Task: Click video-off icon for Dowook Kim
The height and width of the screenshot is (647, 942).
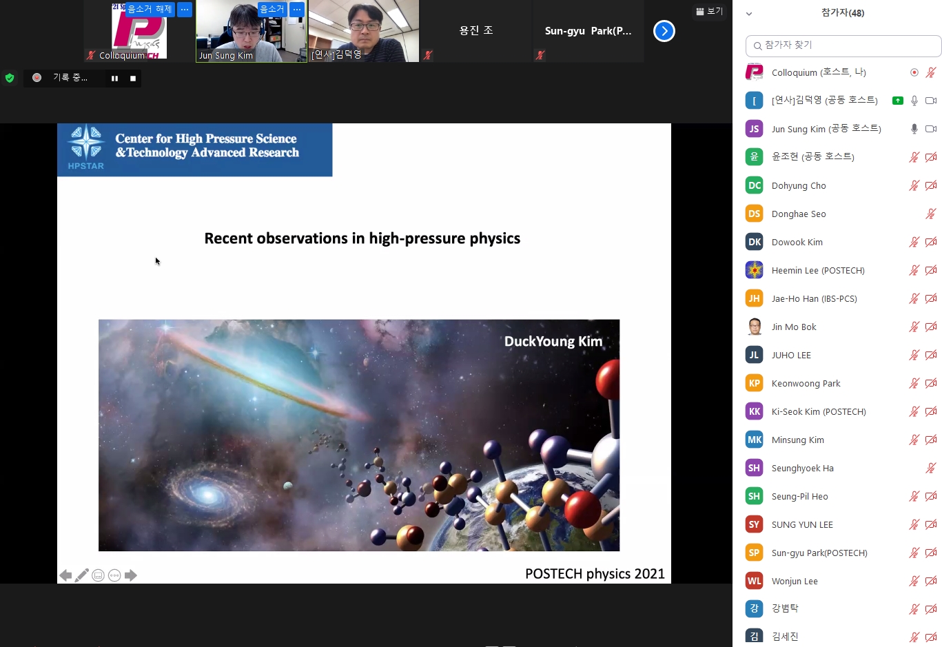Action: 931,242
